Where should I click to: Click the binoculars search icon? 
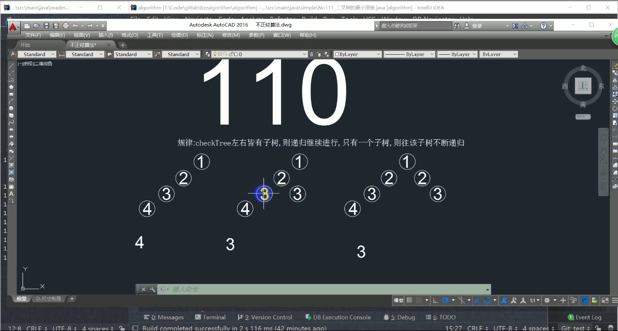click(x=458, y=26)
